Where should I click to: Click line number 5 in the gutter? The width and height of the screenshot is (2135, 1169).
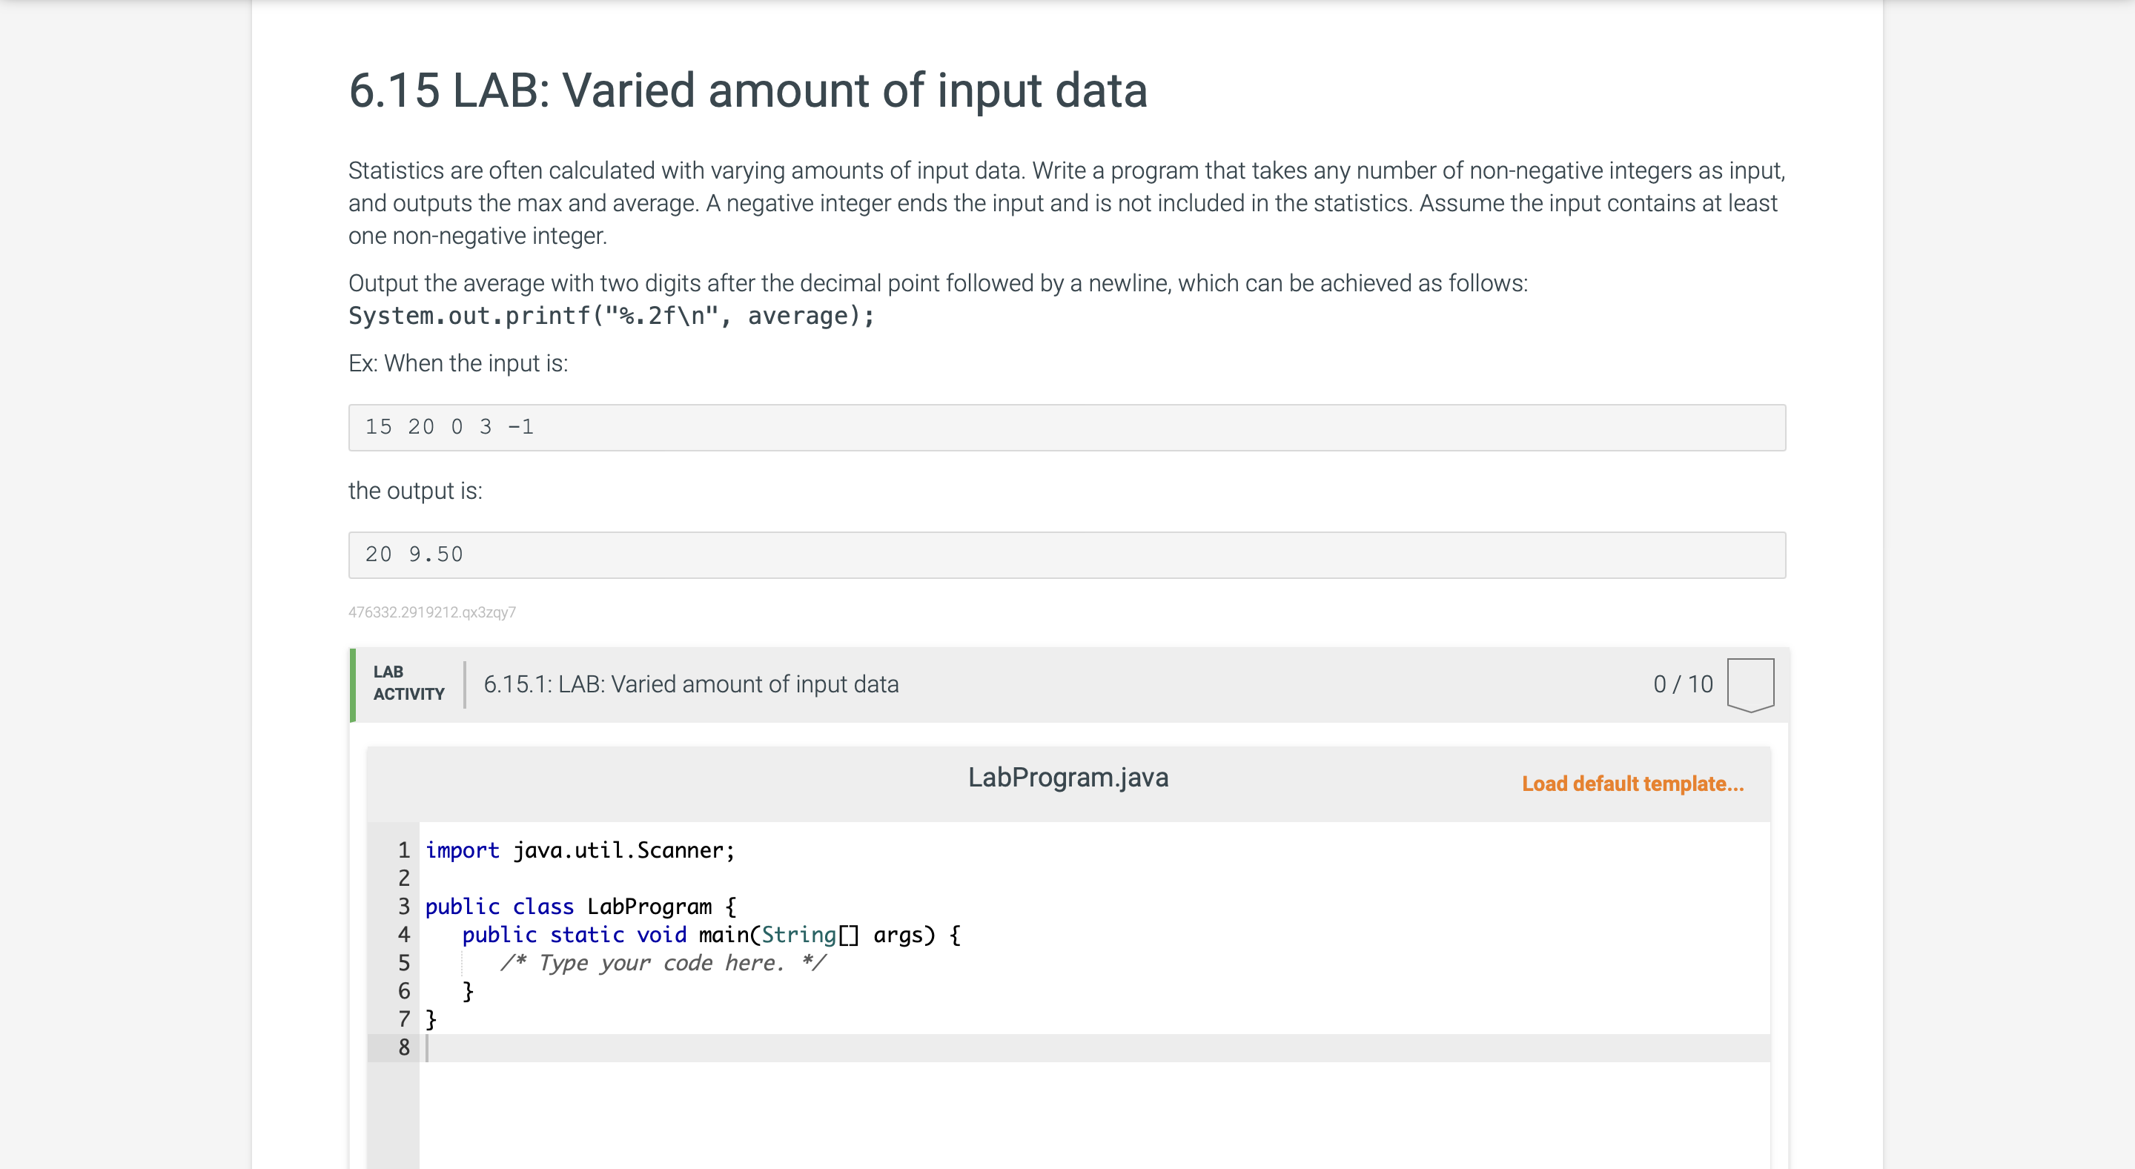403,963
